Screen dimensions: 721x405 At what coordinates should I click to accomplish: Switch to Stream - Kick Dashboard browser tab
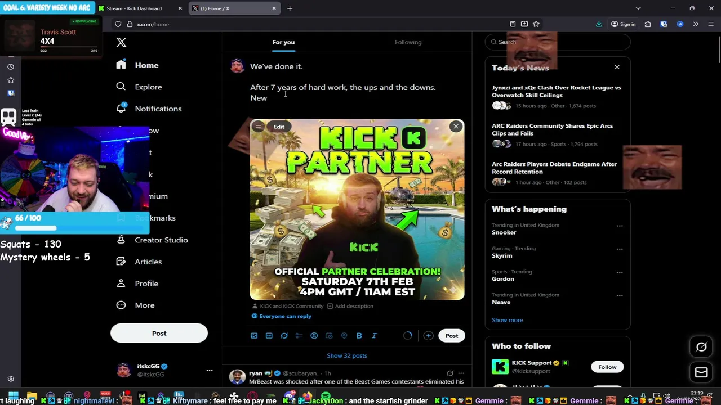point(140,8)
